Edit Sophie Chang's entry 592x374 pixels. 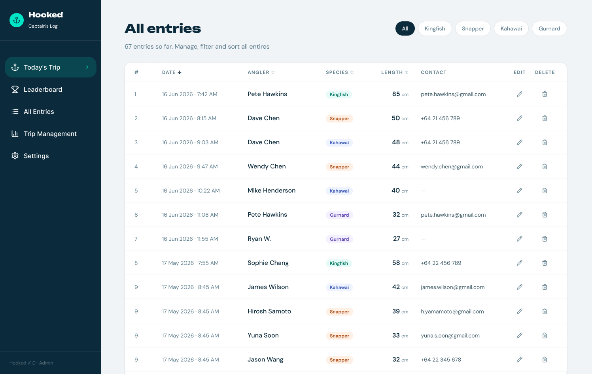click(520, 263)
